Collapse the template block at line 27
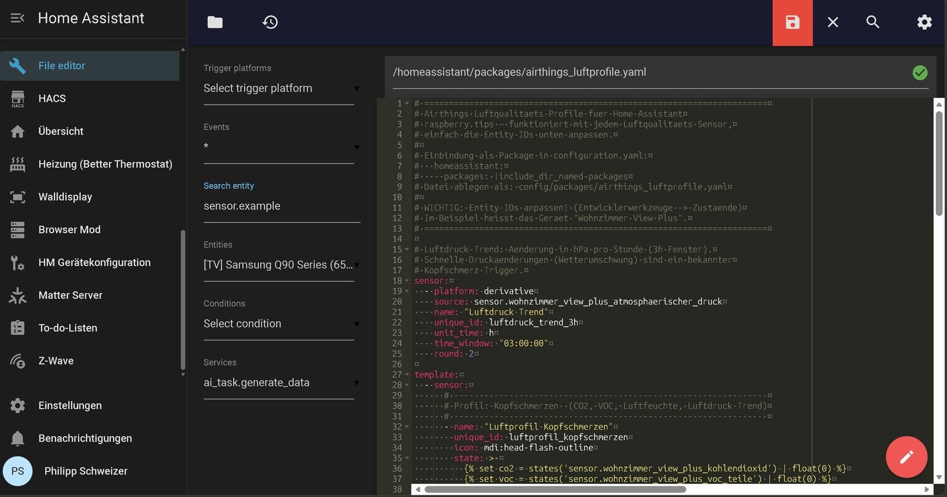This screenshot has width=947, height=497. point(407,375)
